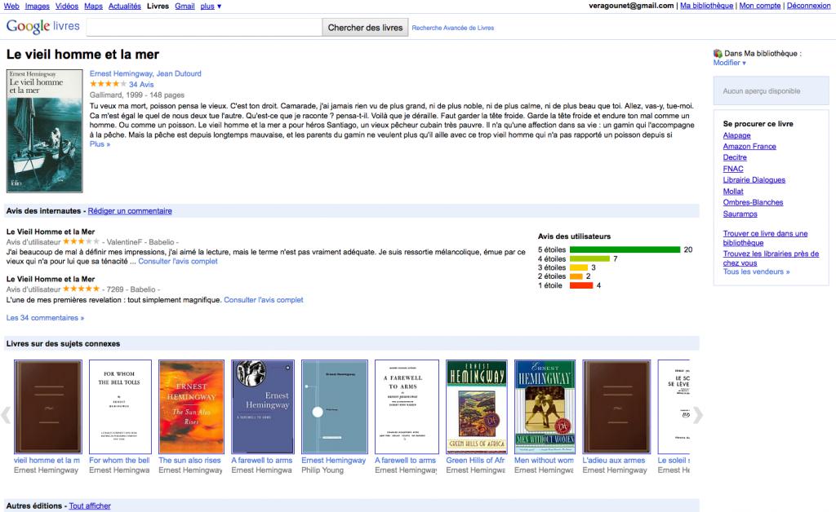The height and width of the screenshot is (512, 836).
Task: Open the Sauramps seller link
Action: click(x=740, y=214)
